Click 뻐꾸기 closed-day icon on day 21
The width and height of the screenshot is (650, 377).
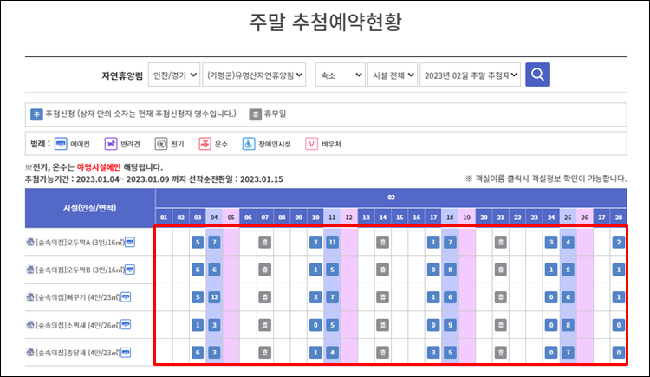(501, 297)
